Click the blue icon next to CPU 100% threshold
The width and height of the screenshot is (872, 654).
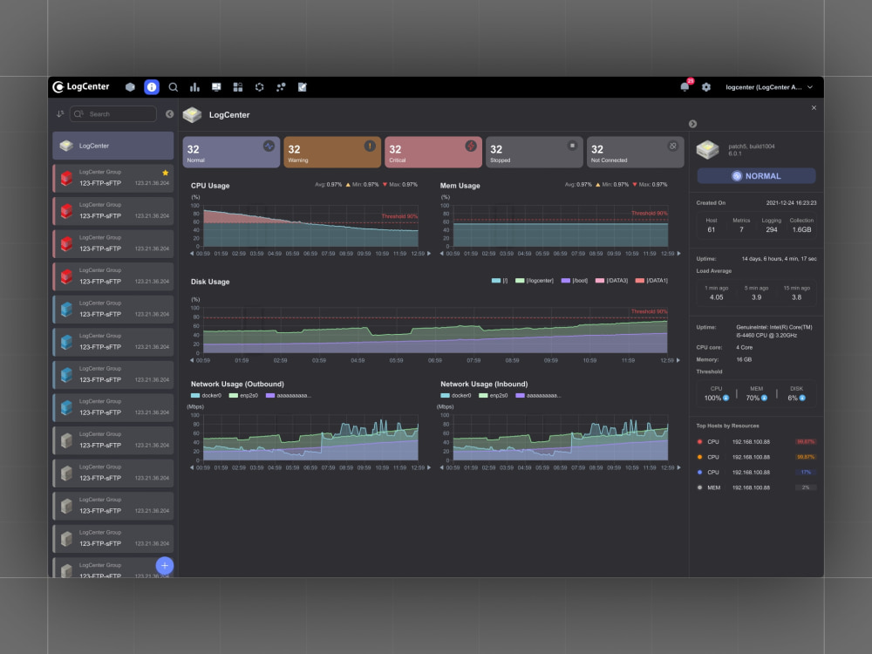tap(726, 398)
